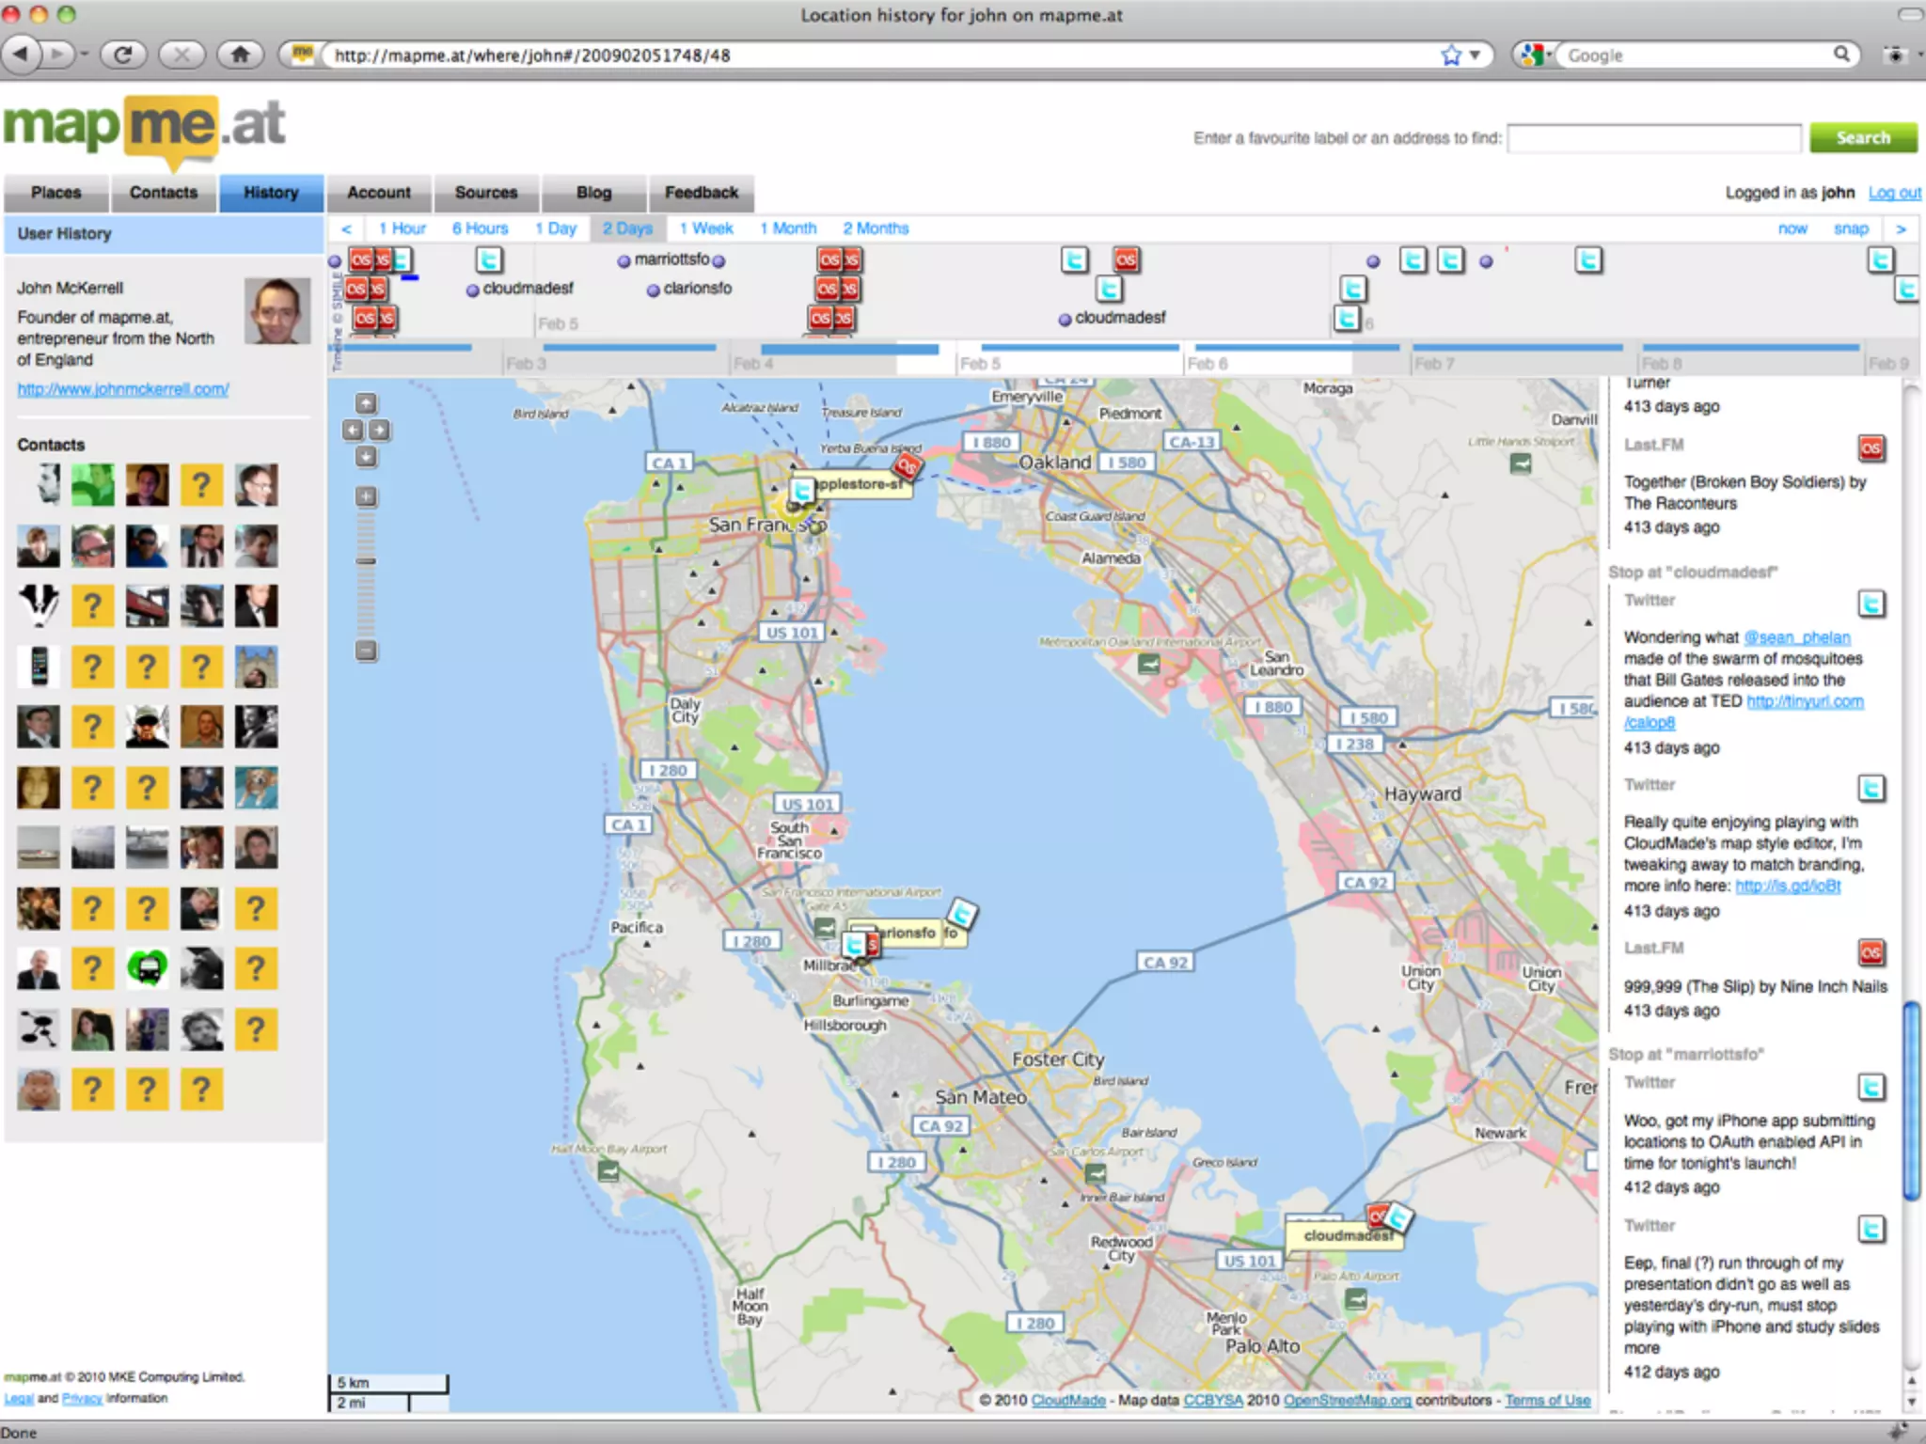This screenshot has height=1444, width=1926.
Task: Set the timeline range to 1 Month
Action: [788, 228]
